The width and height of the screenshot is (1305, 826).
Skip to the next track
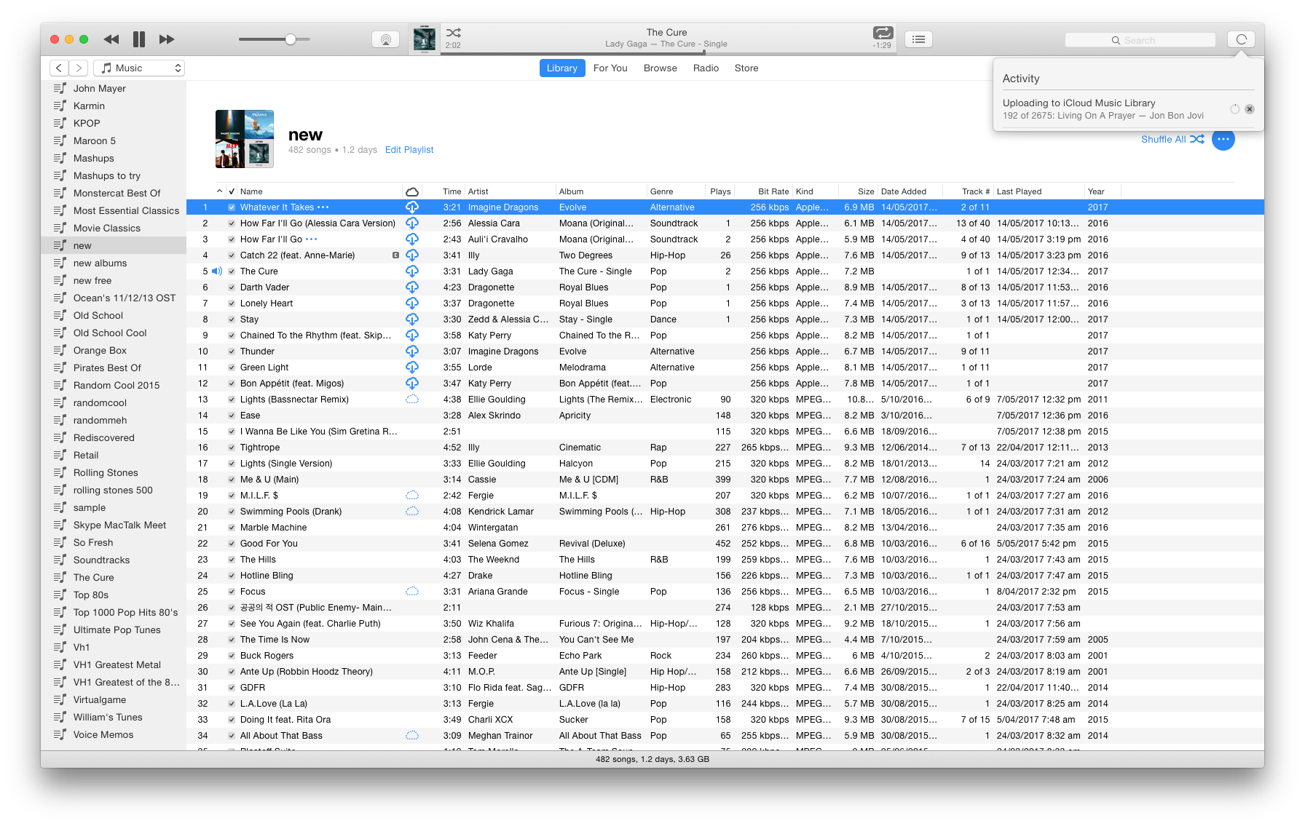(167, 39)
